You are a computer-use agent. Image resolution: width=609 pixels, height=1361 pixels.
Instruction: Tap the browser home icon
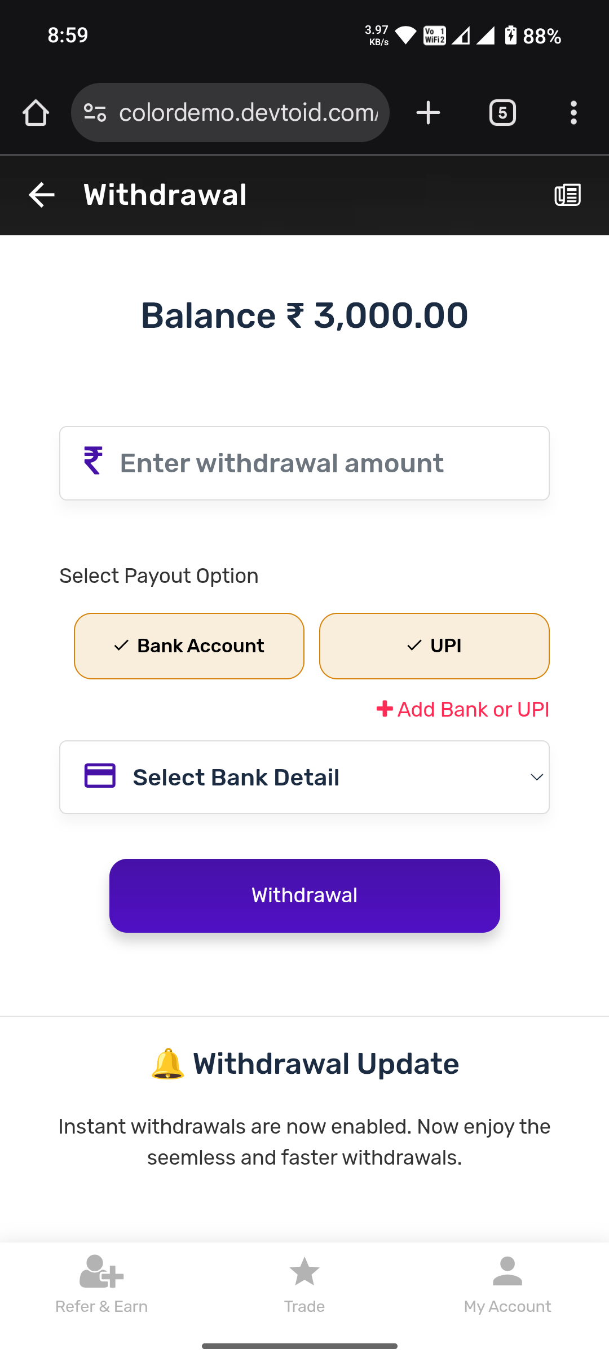pyautogui.click(x=36, y=113)
